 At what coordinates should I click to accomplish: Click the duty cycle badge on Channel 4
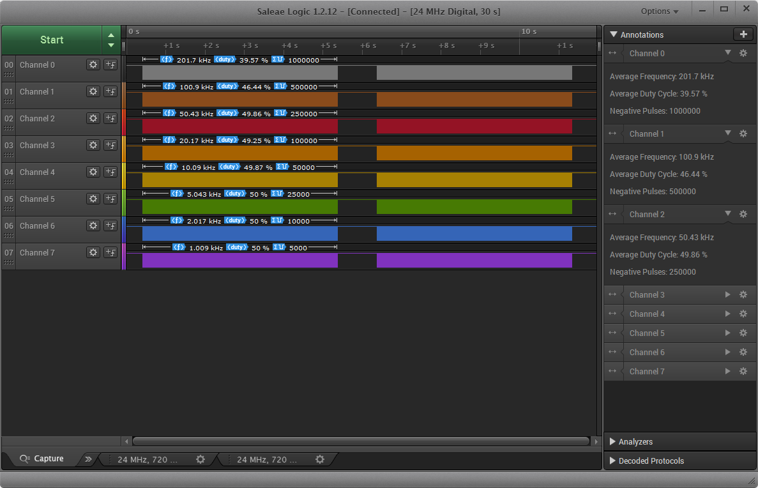tap(229, 167)
